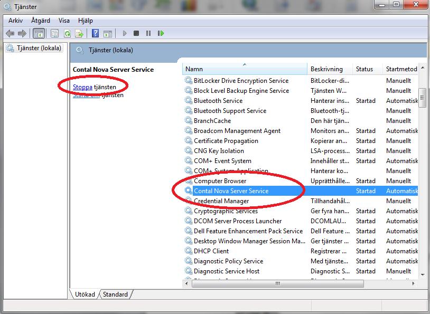This screenshot has width=430, height=314.
Task: Click the horizontal scrollbar thumb
Action: pos(278,283)
